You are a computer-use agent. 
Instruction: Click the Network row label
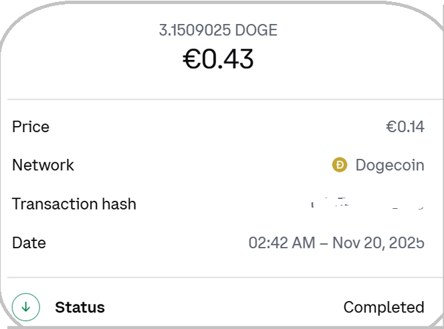point(43,165)
